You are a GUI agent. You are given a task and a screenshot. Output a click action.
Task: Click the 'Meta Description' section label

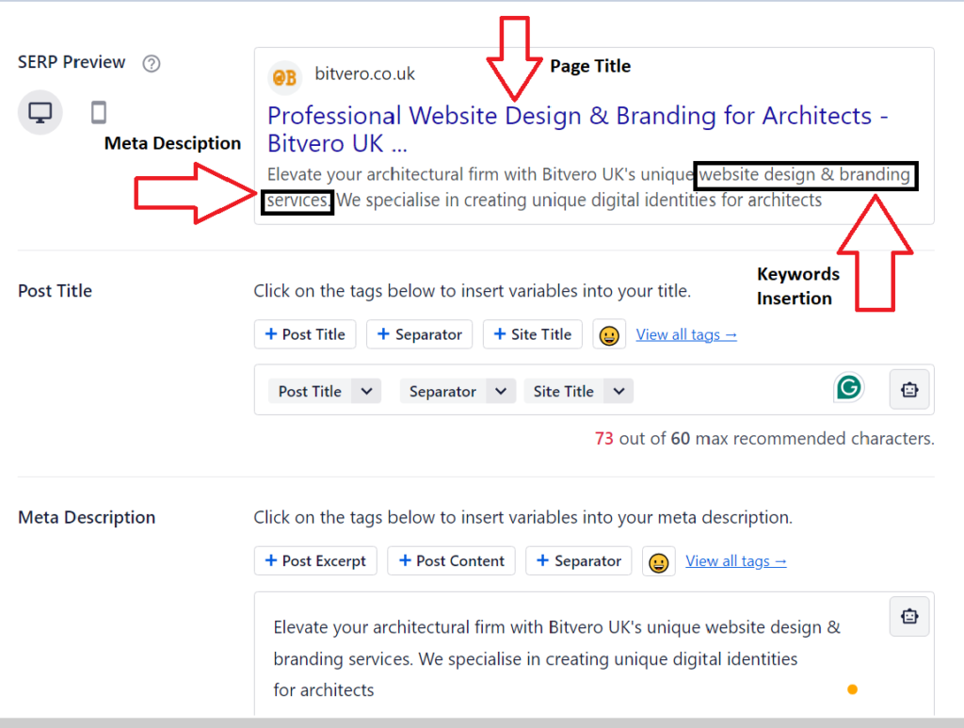(x=87, y=517)
